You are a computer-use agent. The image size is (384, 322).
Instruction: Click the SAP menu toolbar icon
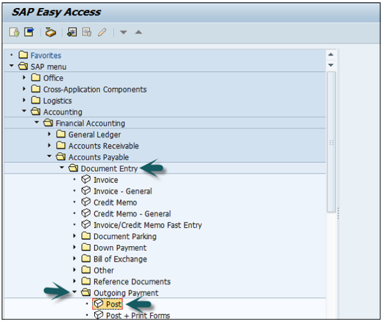29,32
